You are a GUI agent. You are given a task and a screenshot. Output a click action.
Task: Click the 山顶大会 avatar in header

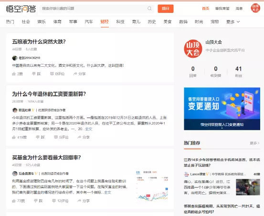[x=255, y=8]
